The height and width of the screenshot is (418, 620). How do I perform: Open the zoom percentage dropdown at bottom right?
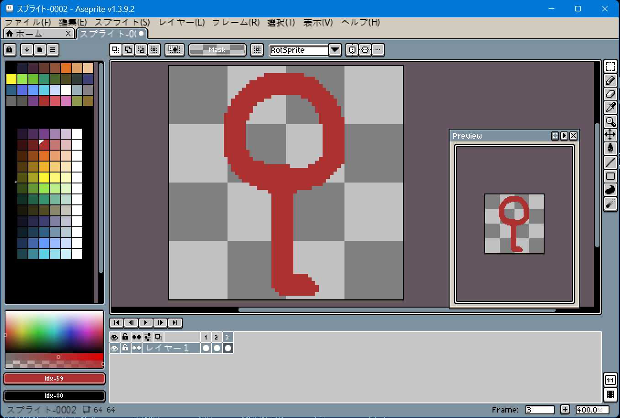pyautogui.click(x=591, y=409)
